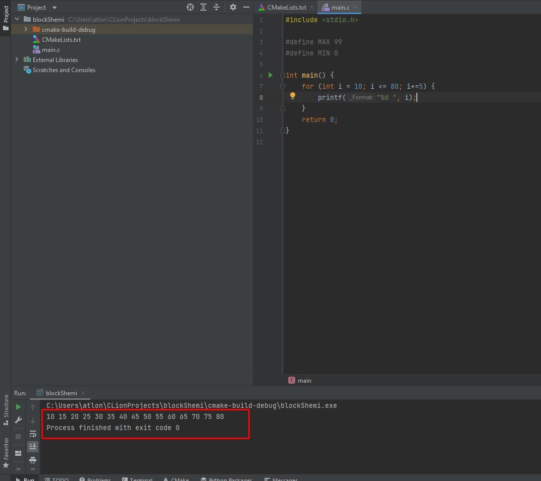Click Collapse All in Project panel
541x481 pixels.
click(217, 7)
